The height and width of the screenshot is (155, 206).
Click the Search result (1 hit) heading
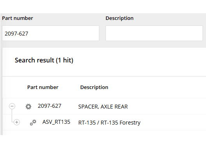(x=44, y=60)
